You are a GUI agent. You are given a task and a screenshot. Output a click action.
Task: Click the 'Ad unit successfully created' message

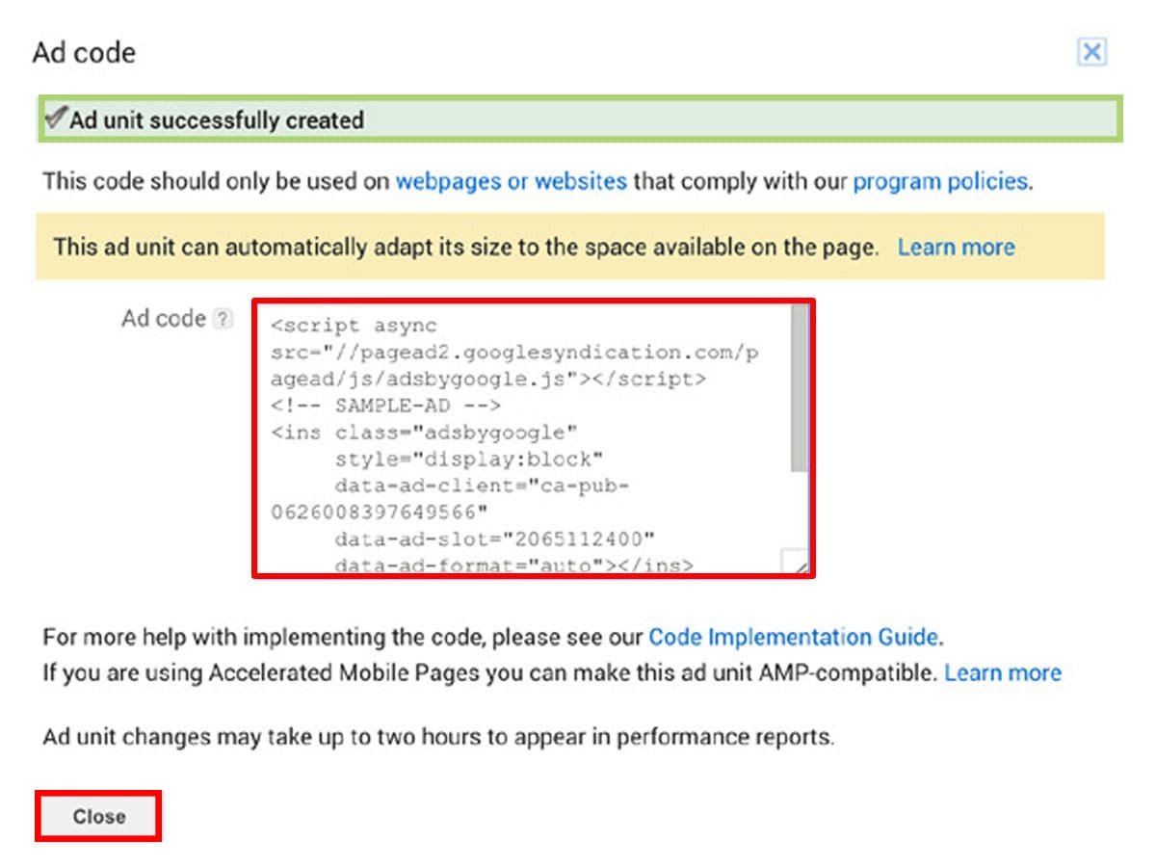click(580, 119)
